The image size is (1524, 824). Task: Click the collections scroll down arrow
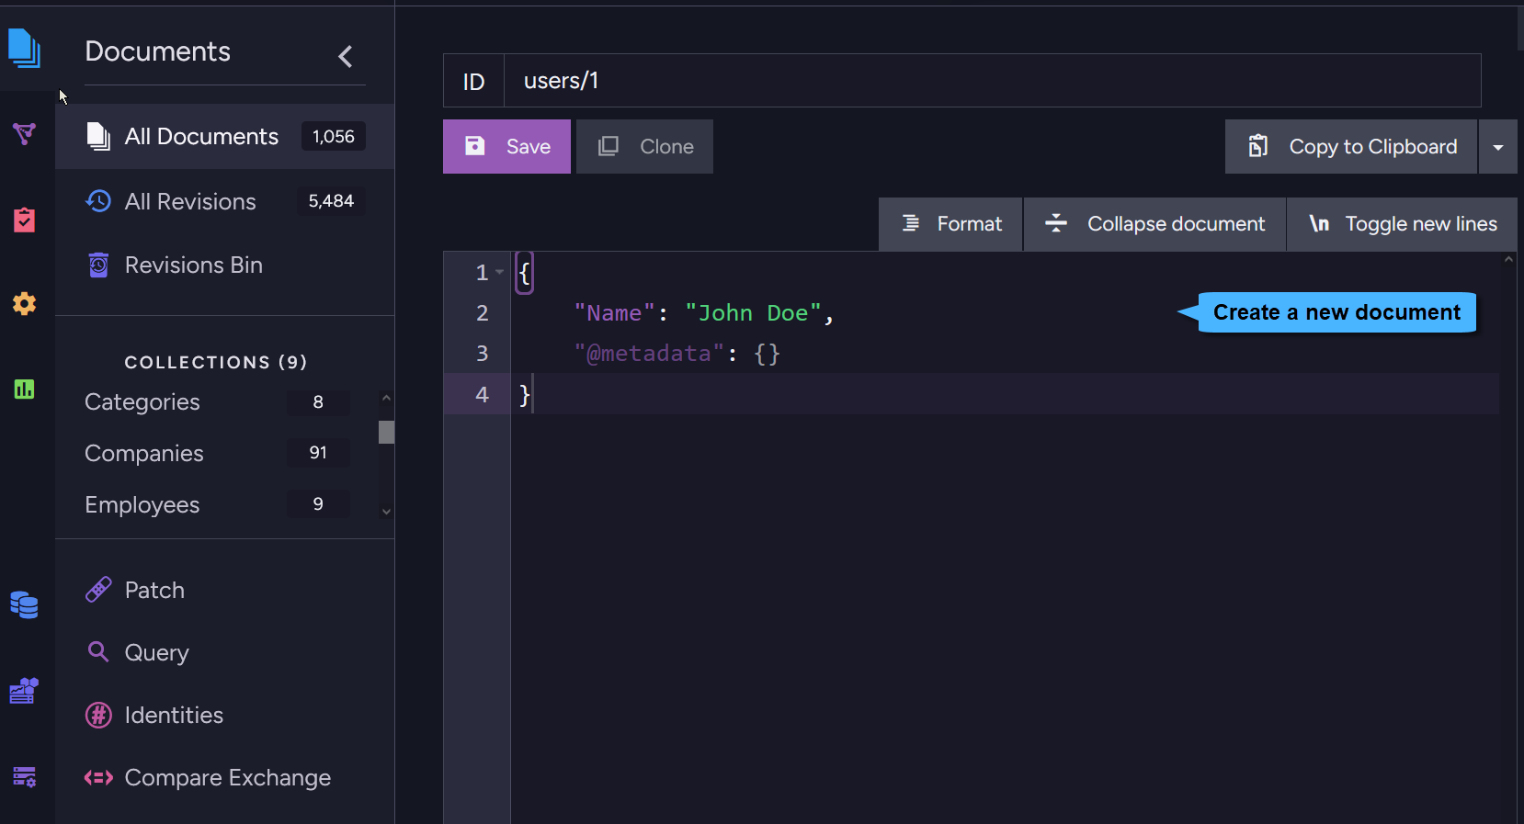387,512
